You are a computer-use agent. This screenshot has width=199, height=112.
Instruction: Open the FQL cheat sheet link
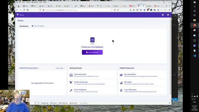click(x=130, y=74)
